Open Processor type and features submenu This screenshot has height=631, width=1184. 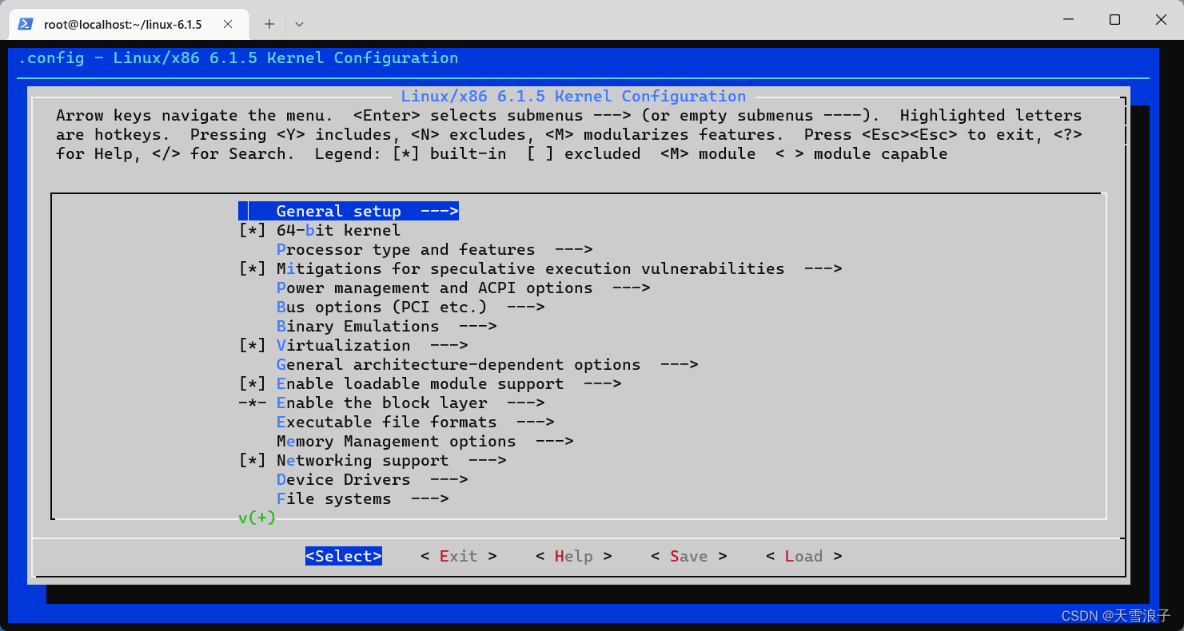coord(434,249)
